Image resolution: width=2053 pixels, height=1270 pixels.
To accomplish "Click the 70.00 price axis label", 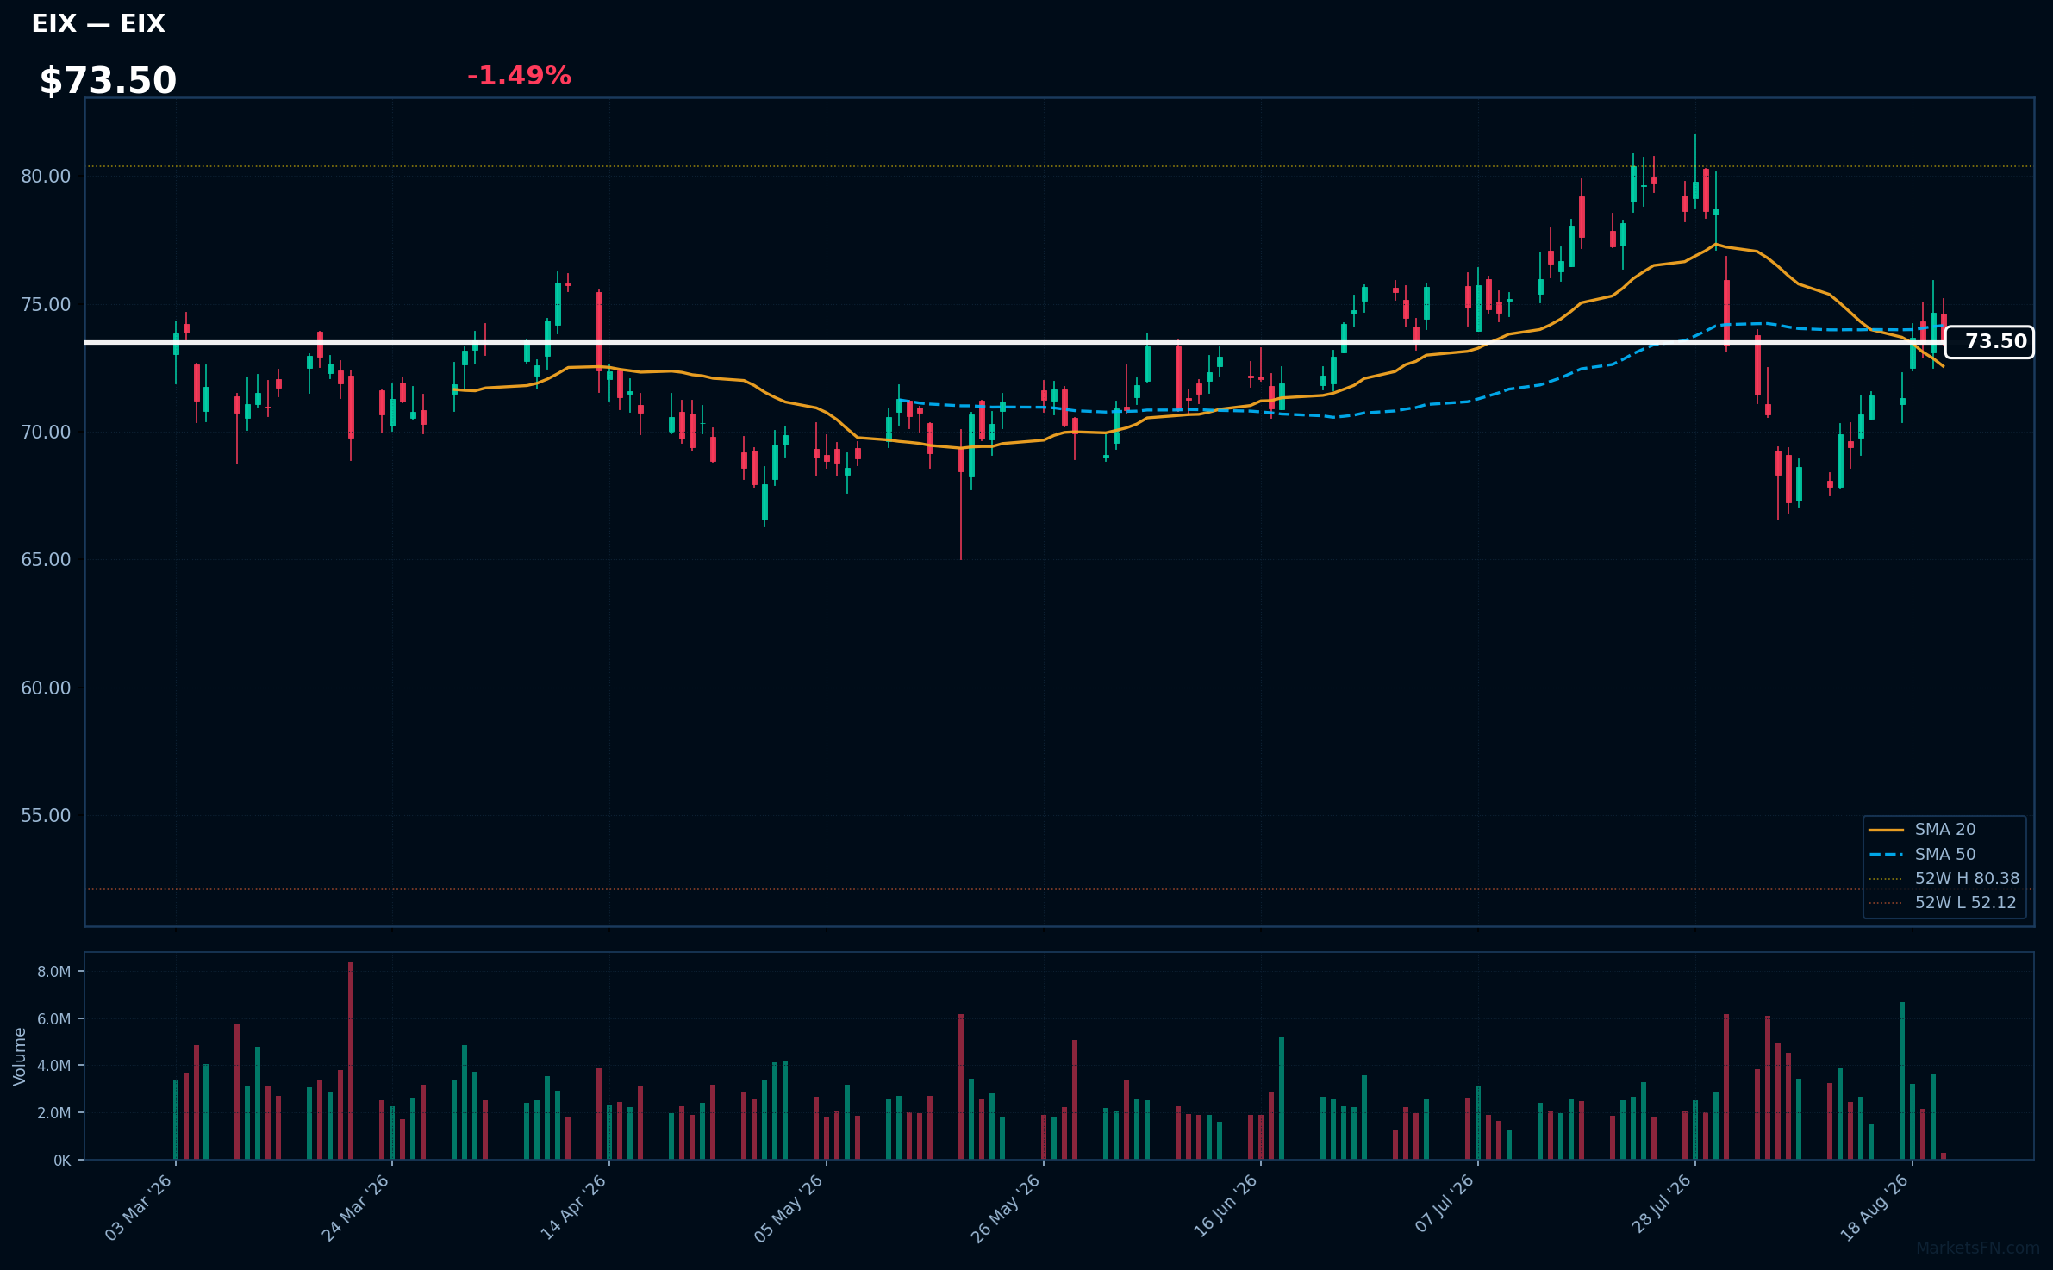I will coord(46,433).
